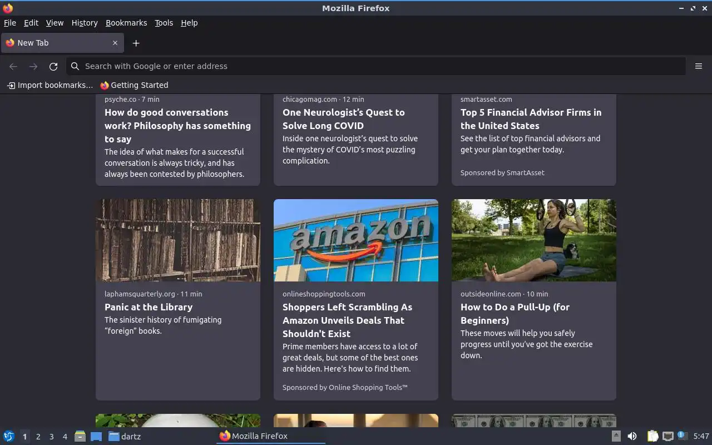Open the volume control tray icon

[632, 436]
